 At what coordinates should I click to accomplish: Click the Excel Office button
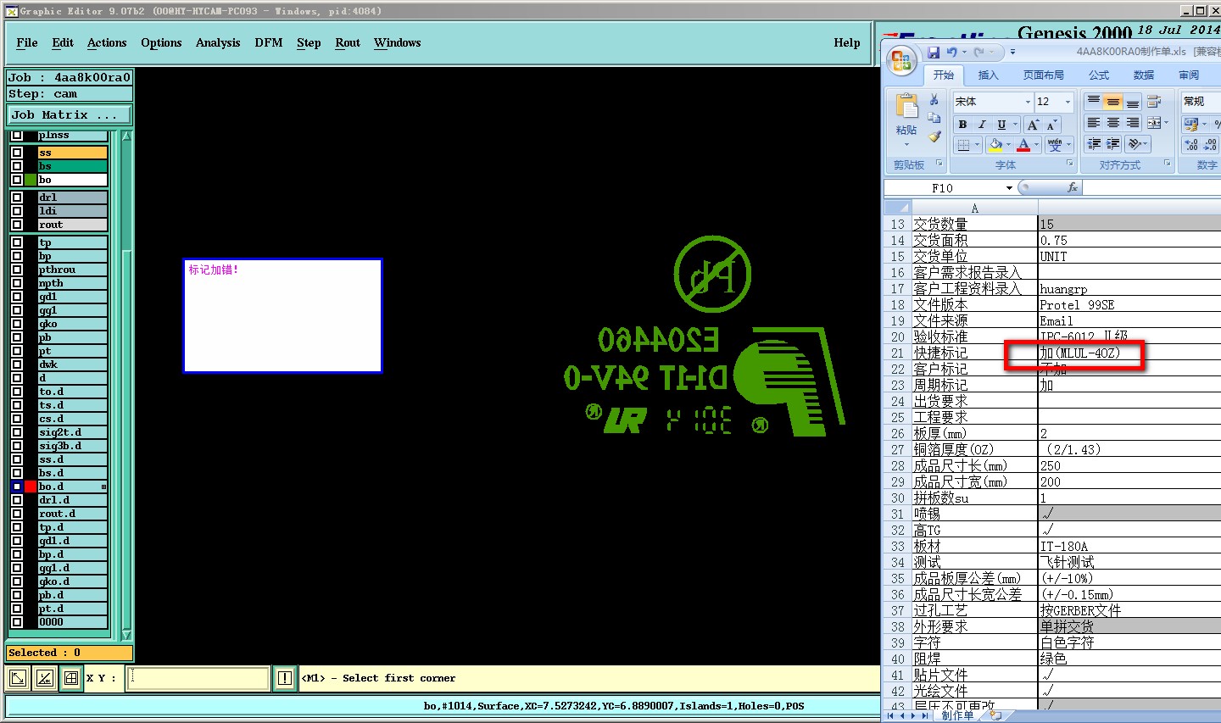click(901, 60)
